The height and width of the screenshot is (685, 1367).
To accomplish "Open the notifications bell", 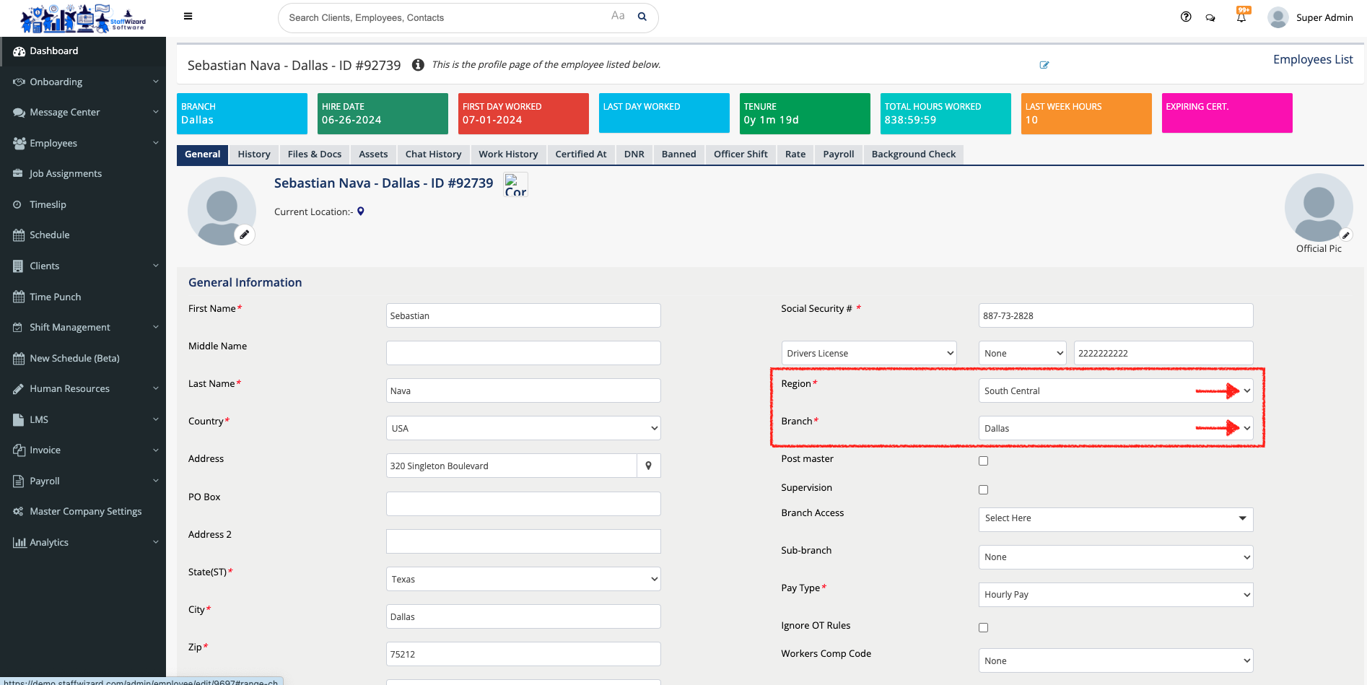I will [x=1241, y=17].
